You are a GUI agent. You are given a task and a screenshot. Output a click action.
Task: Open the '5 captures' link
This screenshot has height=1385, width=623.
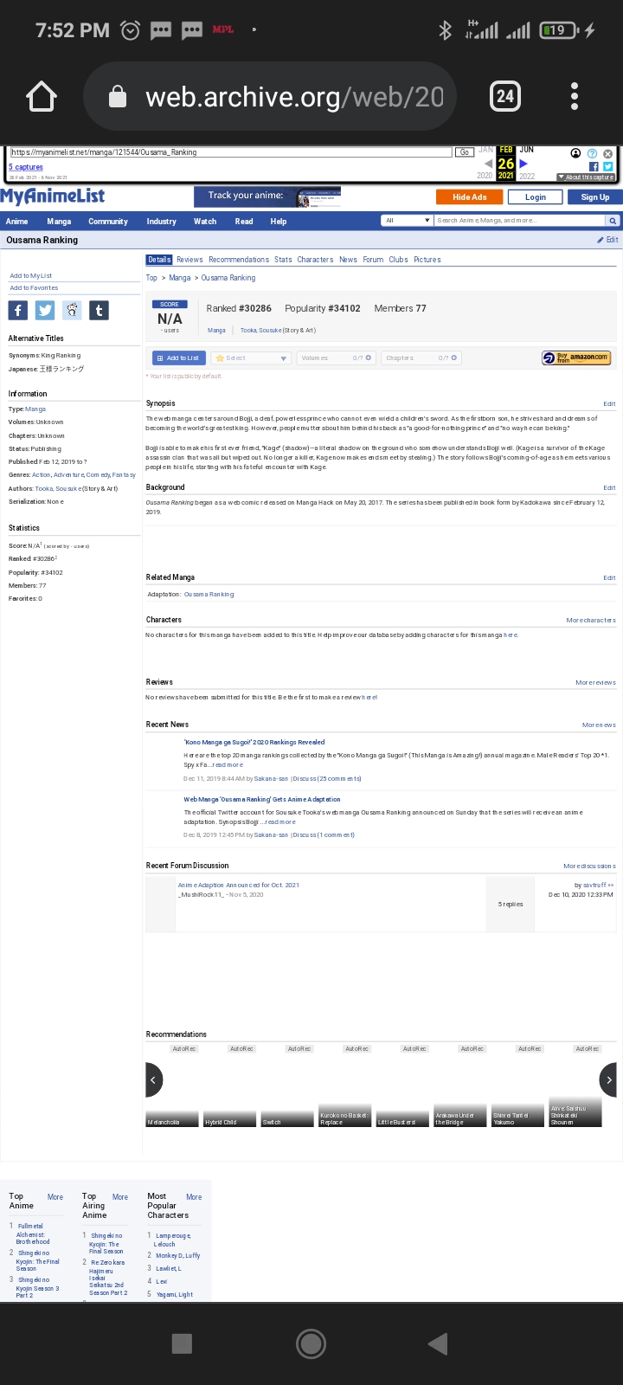pyautogui.click(x=26, y=167)
